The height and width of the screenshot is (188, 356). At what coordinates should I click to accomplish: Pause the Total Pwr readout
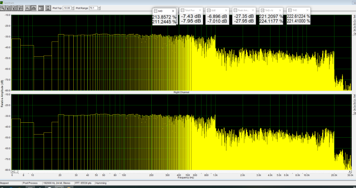pos(182,11)
